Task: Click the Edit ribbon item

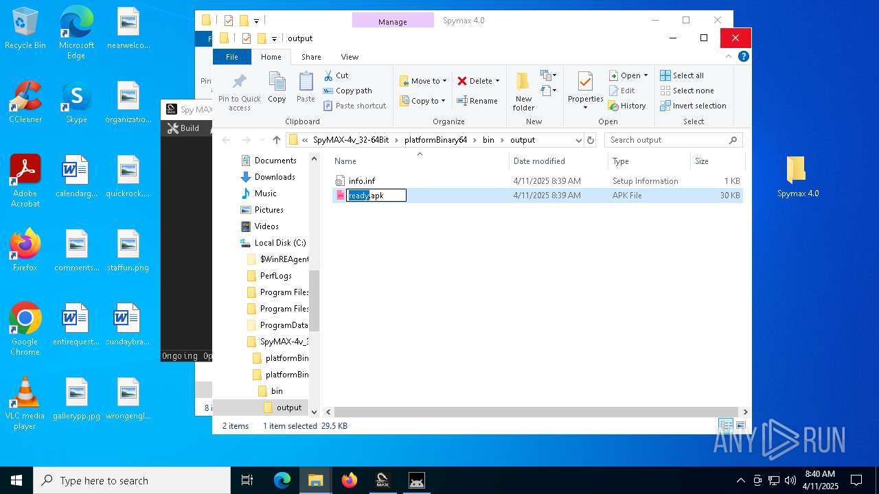Action: [622, 91]
